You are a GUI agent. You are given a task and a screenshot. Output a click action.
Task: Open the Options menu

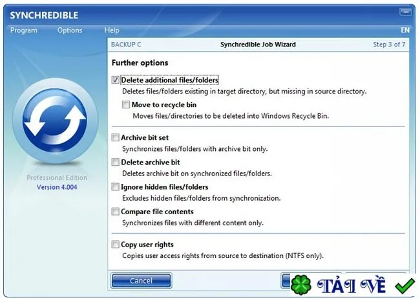tap(70, 30)
